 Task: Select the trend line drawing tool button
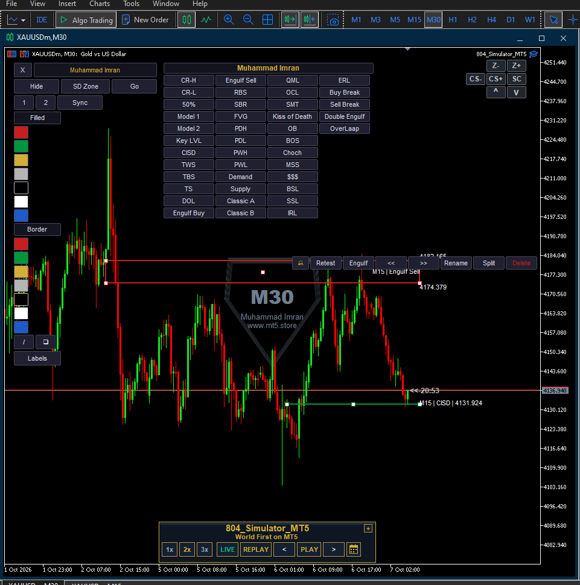(24, 342)
